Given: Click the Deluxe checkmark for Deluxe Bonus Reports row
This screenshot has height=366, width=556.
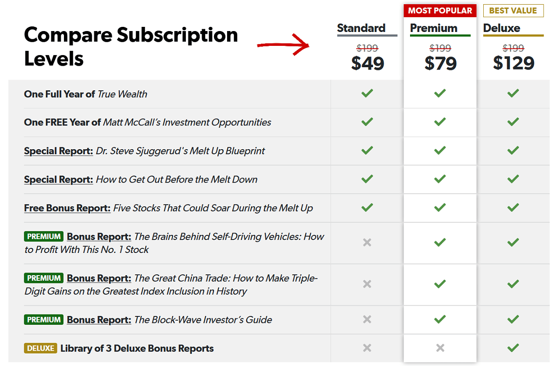Looking at the screenshot, I should pyautogui.click(x=513, y=347).
